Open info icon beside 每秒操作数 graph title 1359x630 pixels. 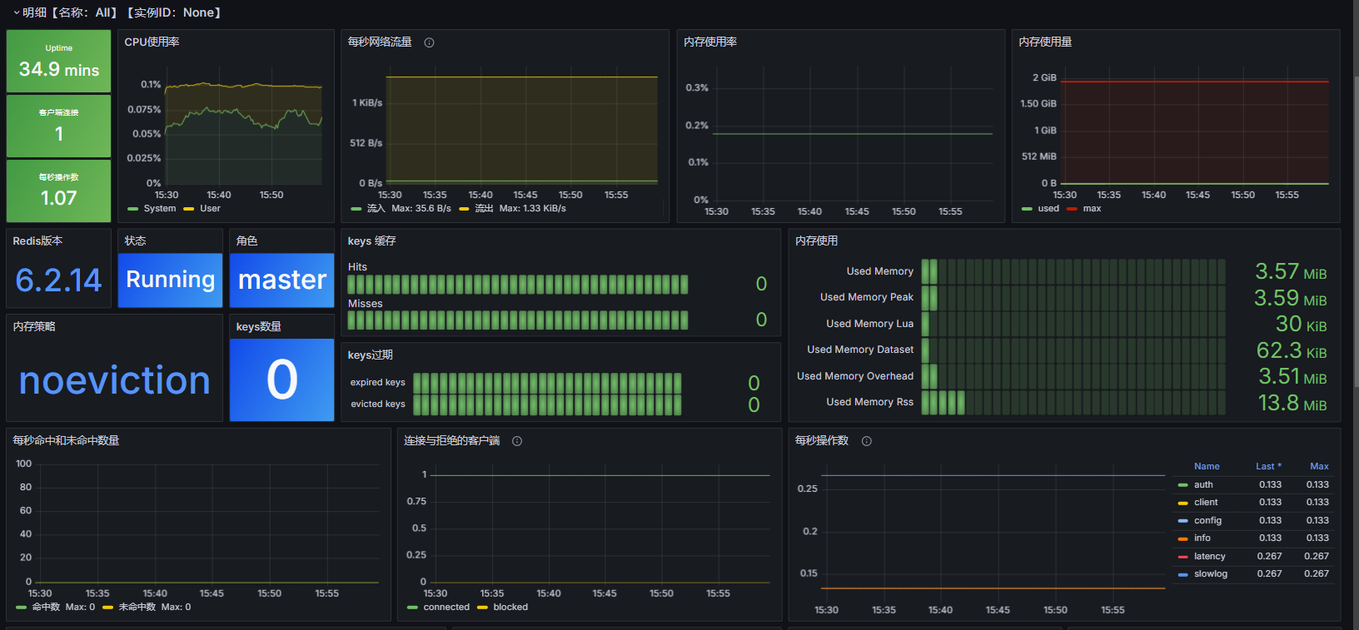pos(867,441)
